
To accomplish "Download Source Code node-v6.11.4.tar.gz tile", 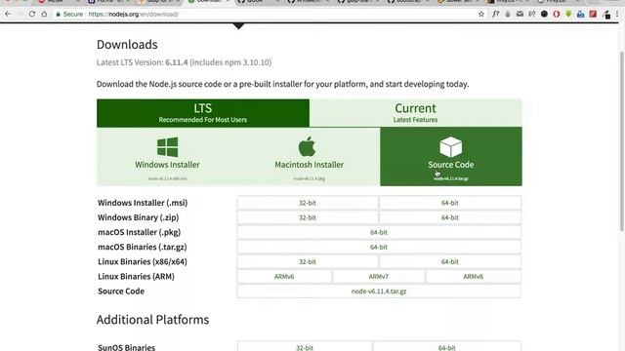I will (451, 157).
